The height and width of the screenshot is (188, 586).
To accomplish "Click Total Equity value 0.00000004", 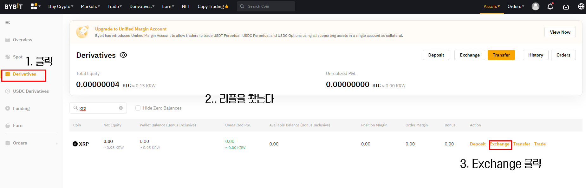I will click(x=98, y=84).
